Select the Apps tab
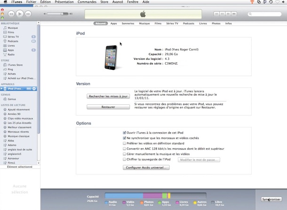287x210 pixels. [113, 24]
